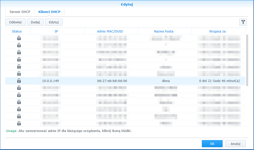
Task: Select the Klienci DHCP tab
Action: tap(49, 12)
